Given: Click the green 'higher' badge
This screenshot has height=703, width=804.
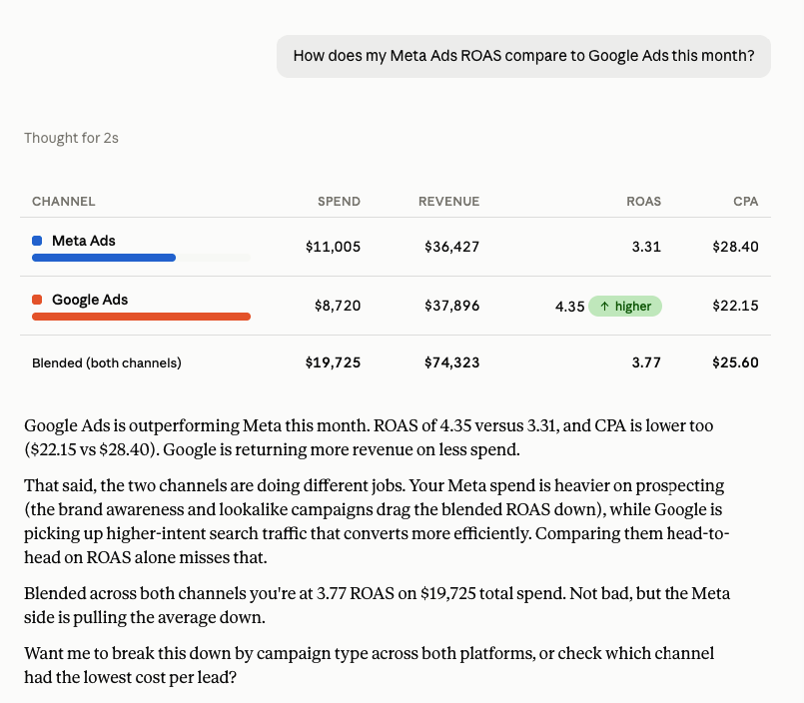Looking at the screenshot, I should 625,307.
